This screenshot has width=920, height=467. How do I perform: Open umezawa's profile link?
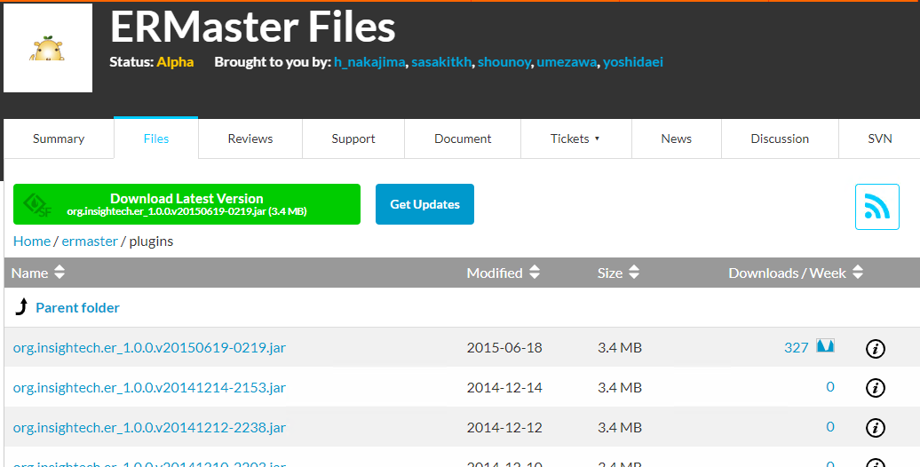tap(567, 62)
